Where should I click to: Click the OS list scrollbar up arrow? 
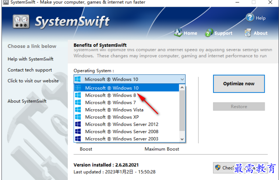(182, 87)
